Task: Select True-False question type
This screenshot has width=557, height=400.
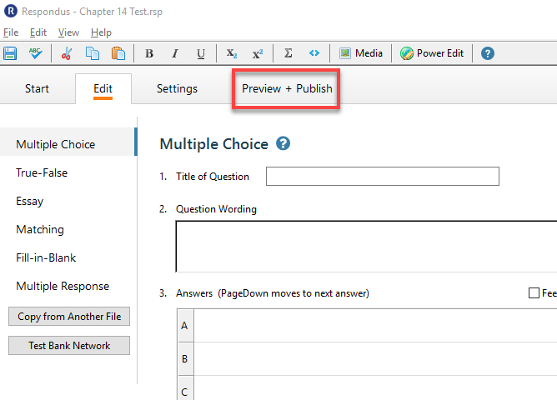Action: click(x=42, y=172)
